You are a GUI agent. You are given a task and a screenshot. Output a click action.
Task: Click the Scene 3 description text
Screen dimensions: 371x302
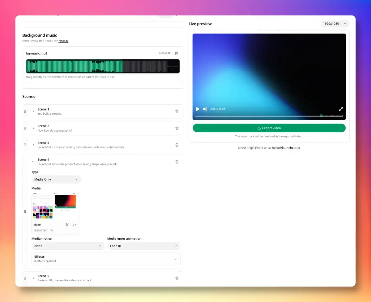81,147
